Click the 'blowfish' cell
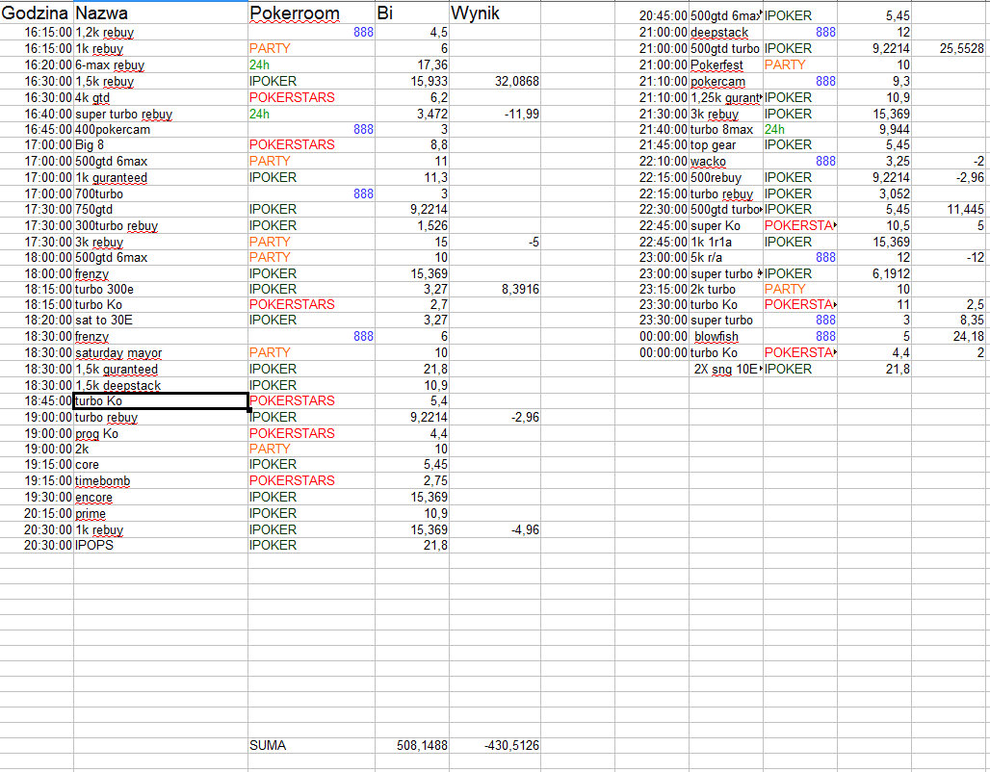The height and width of the screenshot is (772, 990). pyautogui.click(x=725, y=337)
